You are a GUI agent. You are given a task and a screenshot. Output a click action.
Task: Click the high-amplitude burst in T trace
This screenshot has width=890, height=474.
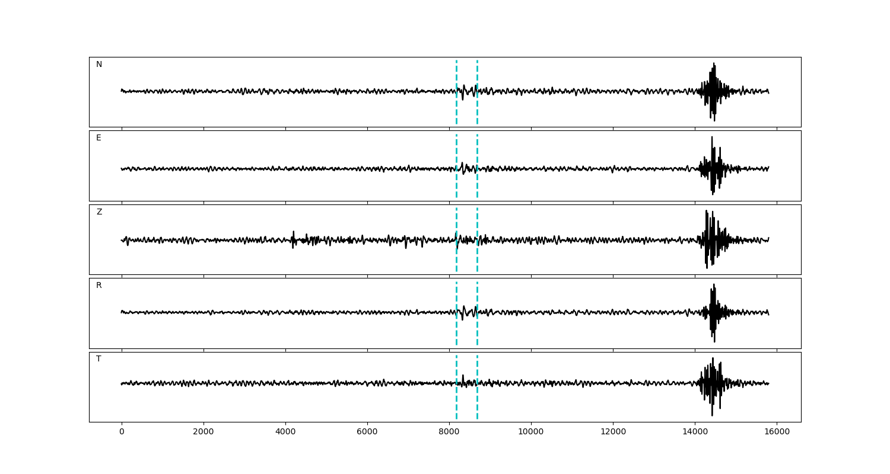point(713,383)
